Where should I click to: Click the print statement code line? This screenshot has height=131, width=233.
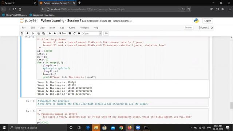(69, 77)
